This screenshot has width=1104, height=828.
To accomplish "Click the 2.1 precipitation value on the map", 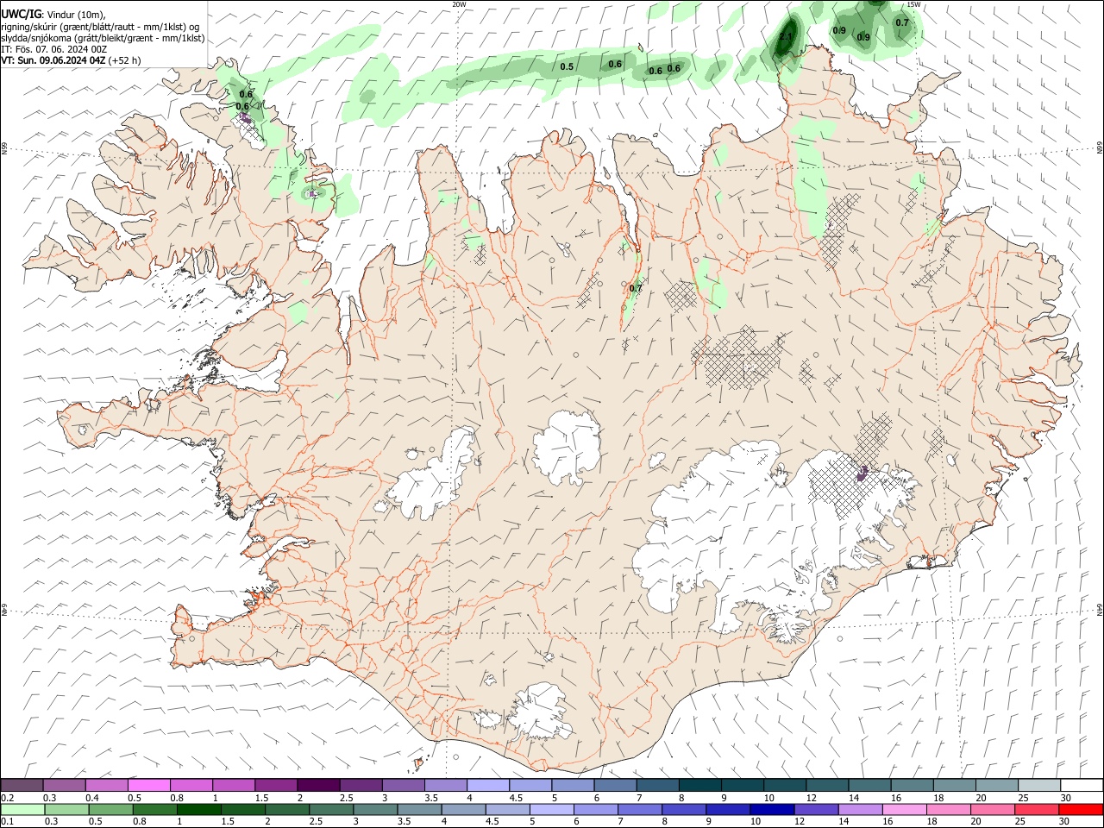I will click(786, 37).
